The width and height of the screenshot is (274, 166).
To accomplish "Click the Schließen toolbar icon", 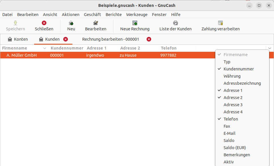I will click(x=44, y=23).
